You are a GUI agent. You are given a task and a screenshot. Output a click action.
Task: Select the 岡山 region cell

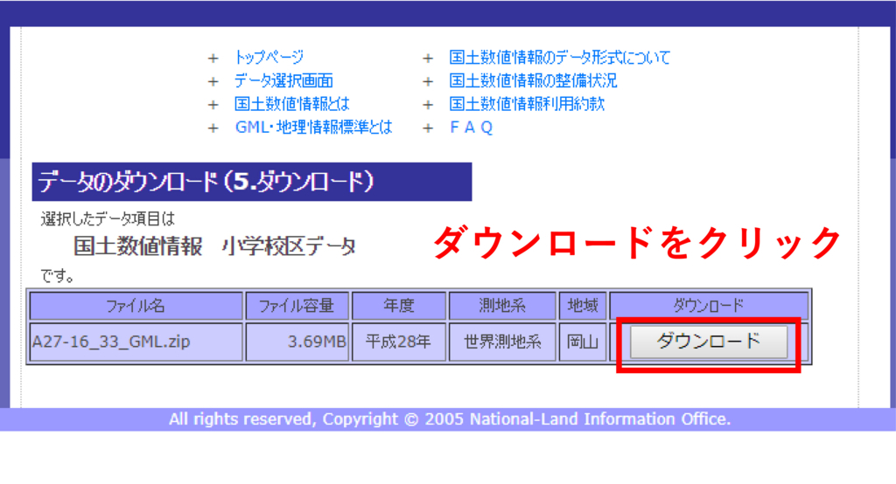click(x=582, y=342)
